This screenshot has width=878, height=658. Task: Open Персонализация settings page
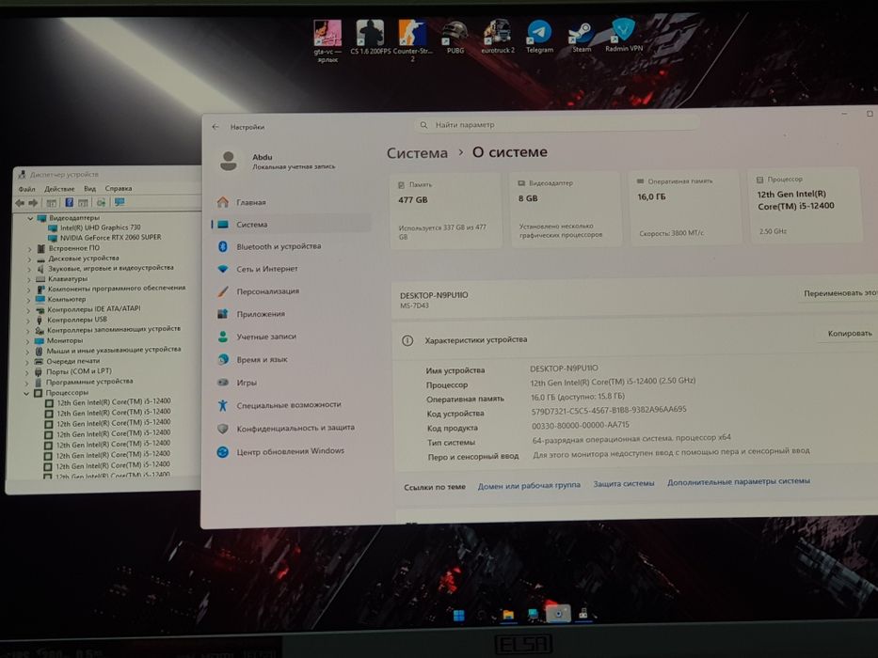click(267, 291)
